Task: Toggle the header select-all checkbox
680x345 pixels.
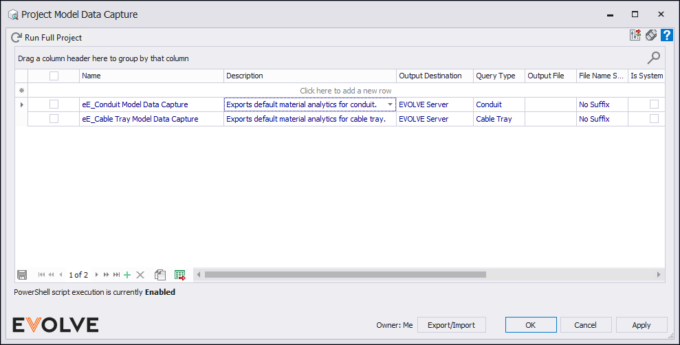Action: [54, 76]
